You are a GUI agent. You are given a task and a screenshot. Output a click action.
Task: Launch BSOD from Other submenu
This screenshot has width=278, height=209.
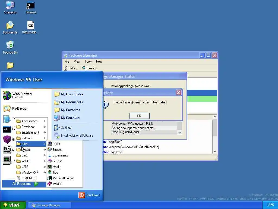point(65,144)
